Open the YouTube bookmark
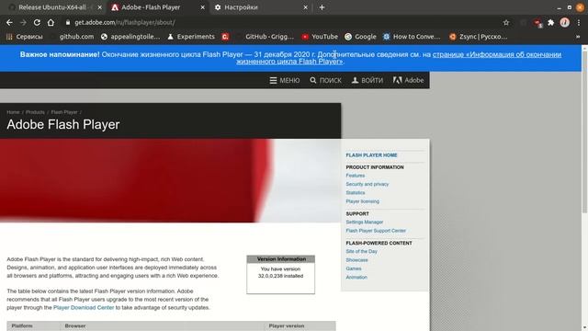588x331 pixels. coord(320,37)
